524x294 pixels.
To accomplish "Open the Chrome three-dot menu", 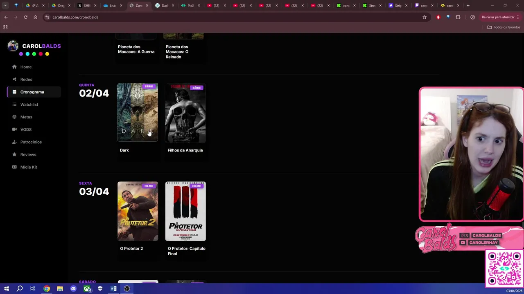I will 518,17.
